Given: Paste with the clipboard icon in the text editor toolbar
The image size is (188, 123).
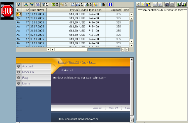Looking at the screenshot, I should [x=148, y=5].
